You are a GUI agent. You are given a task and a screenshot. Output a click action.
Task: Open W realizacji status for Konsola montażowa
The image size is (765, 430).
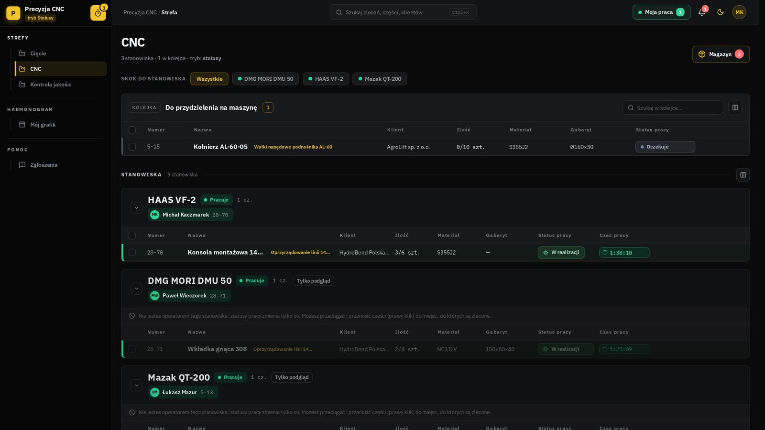(561, 253)
